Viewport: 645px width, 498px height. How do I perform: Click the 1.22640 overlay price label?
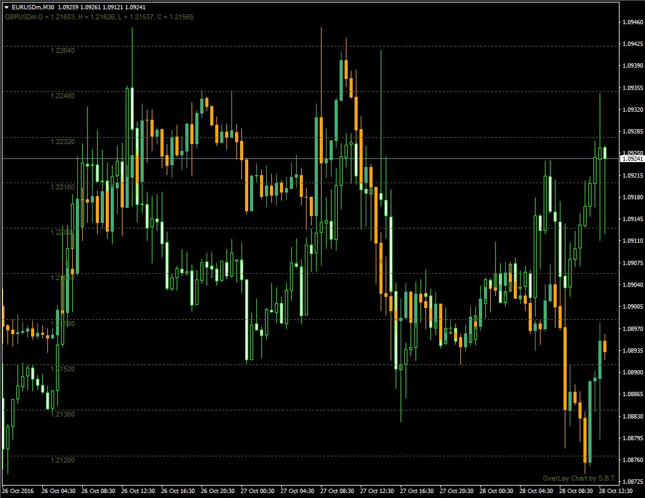62,50
